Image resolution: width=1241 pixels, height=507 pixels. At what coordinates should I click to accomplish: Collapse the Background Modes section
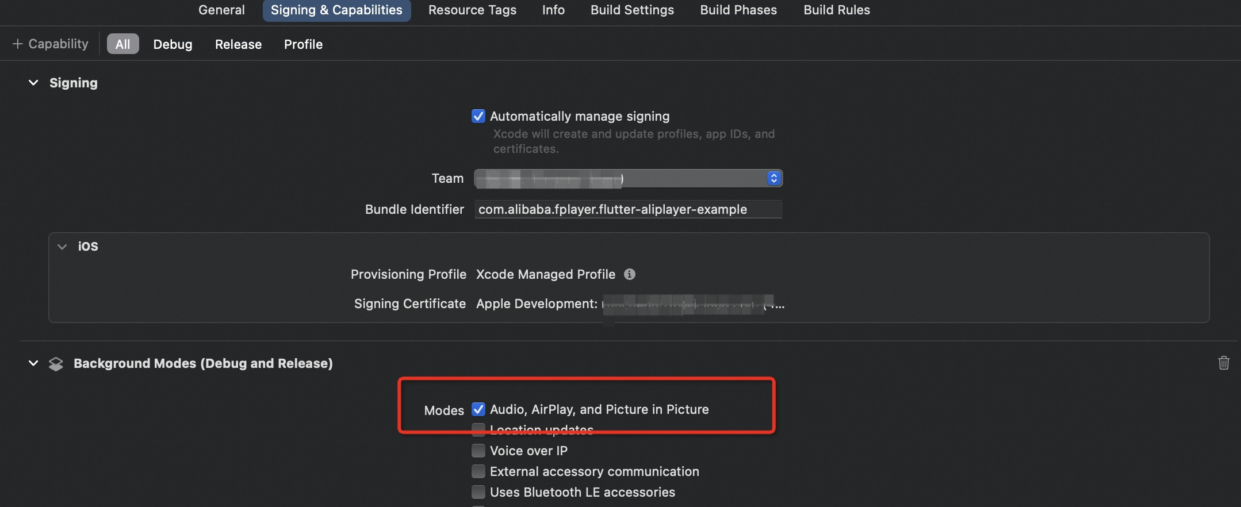click(33, 363)
